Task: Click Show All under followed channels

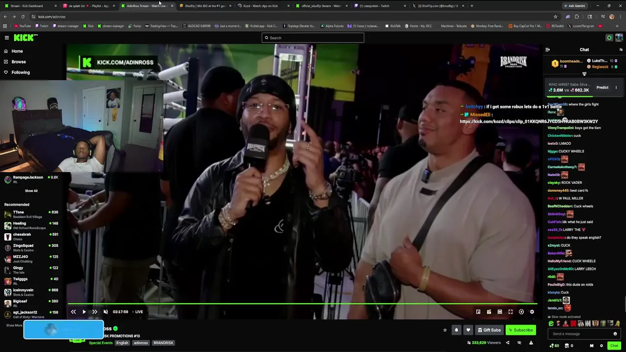Action: pyautogui.click(x=31, y=191)
